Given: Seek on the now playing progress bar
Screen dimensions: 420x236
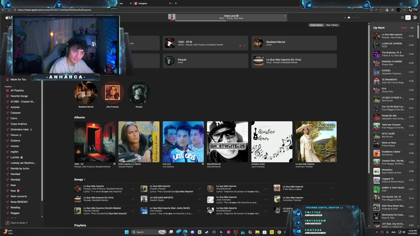Looking at the screenshot, I should coord(231,21).
